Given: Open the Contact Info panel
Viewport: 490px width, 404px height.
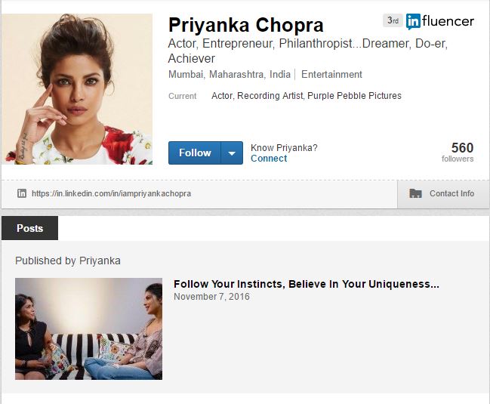Looking at the screenshot, I should [443, 194].
